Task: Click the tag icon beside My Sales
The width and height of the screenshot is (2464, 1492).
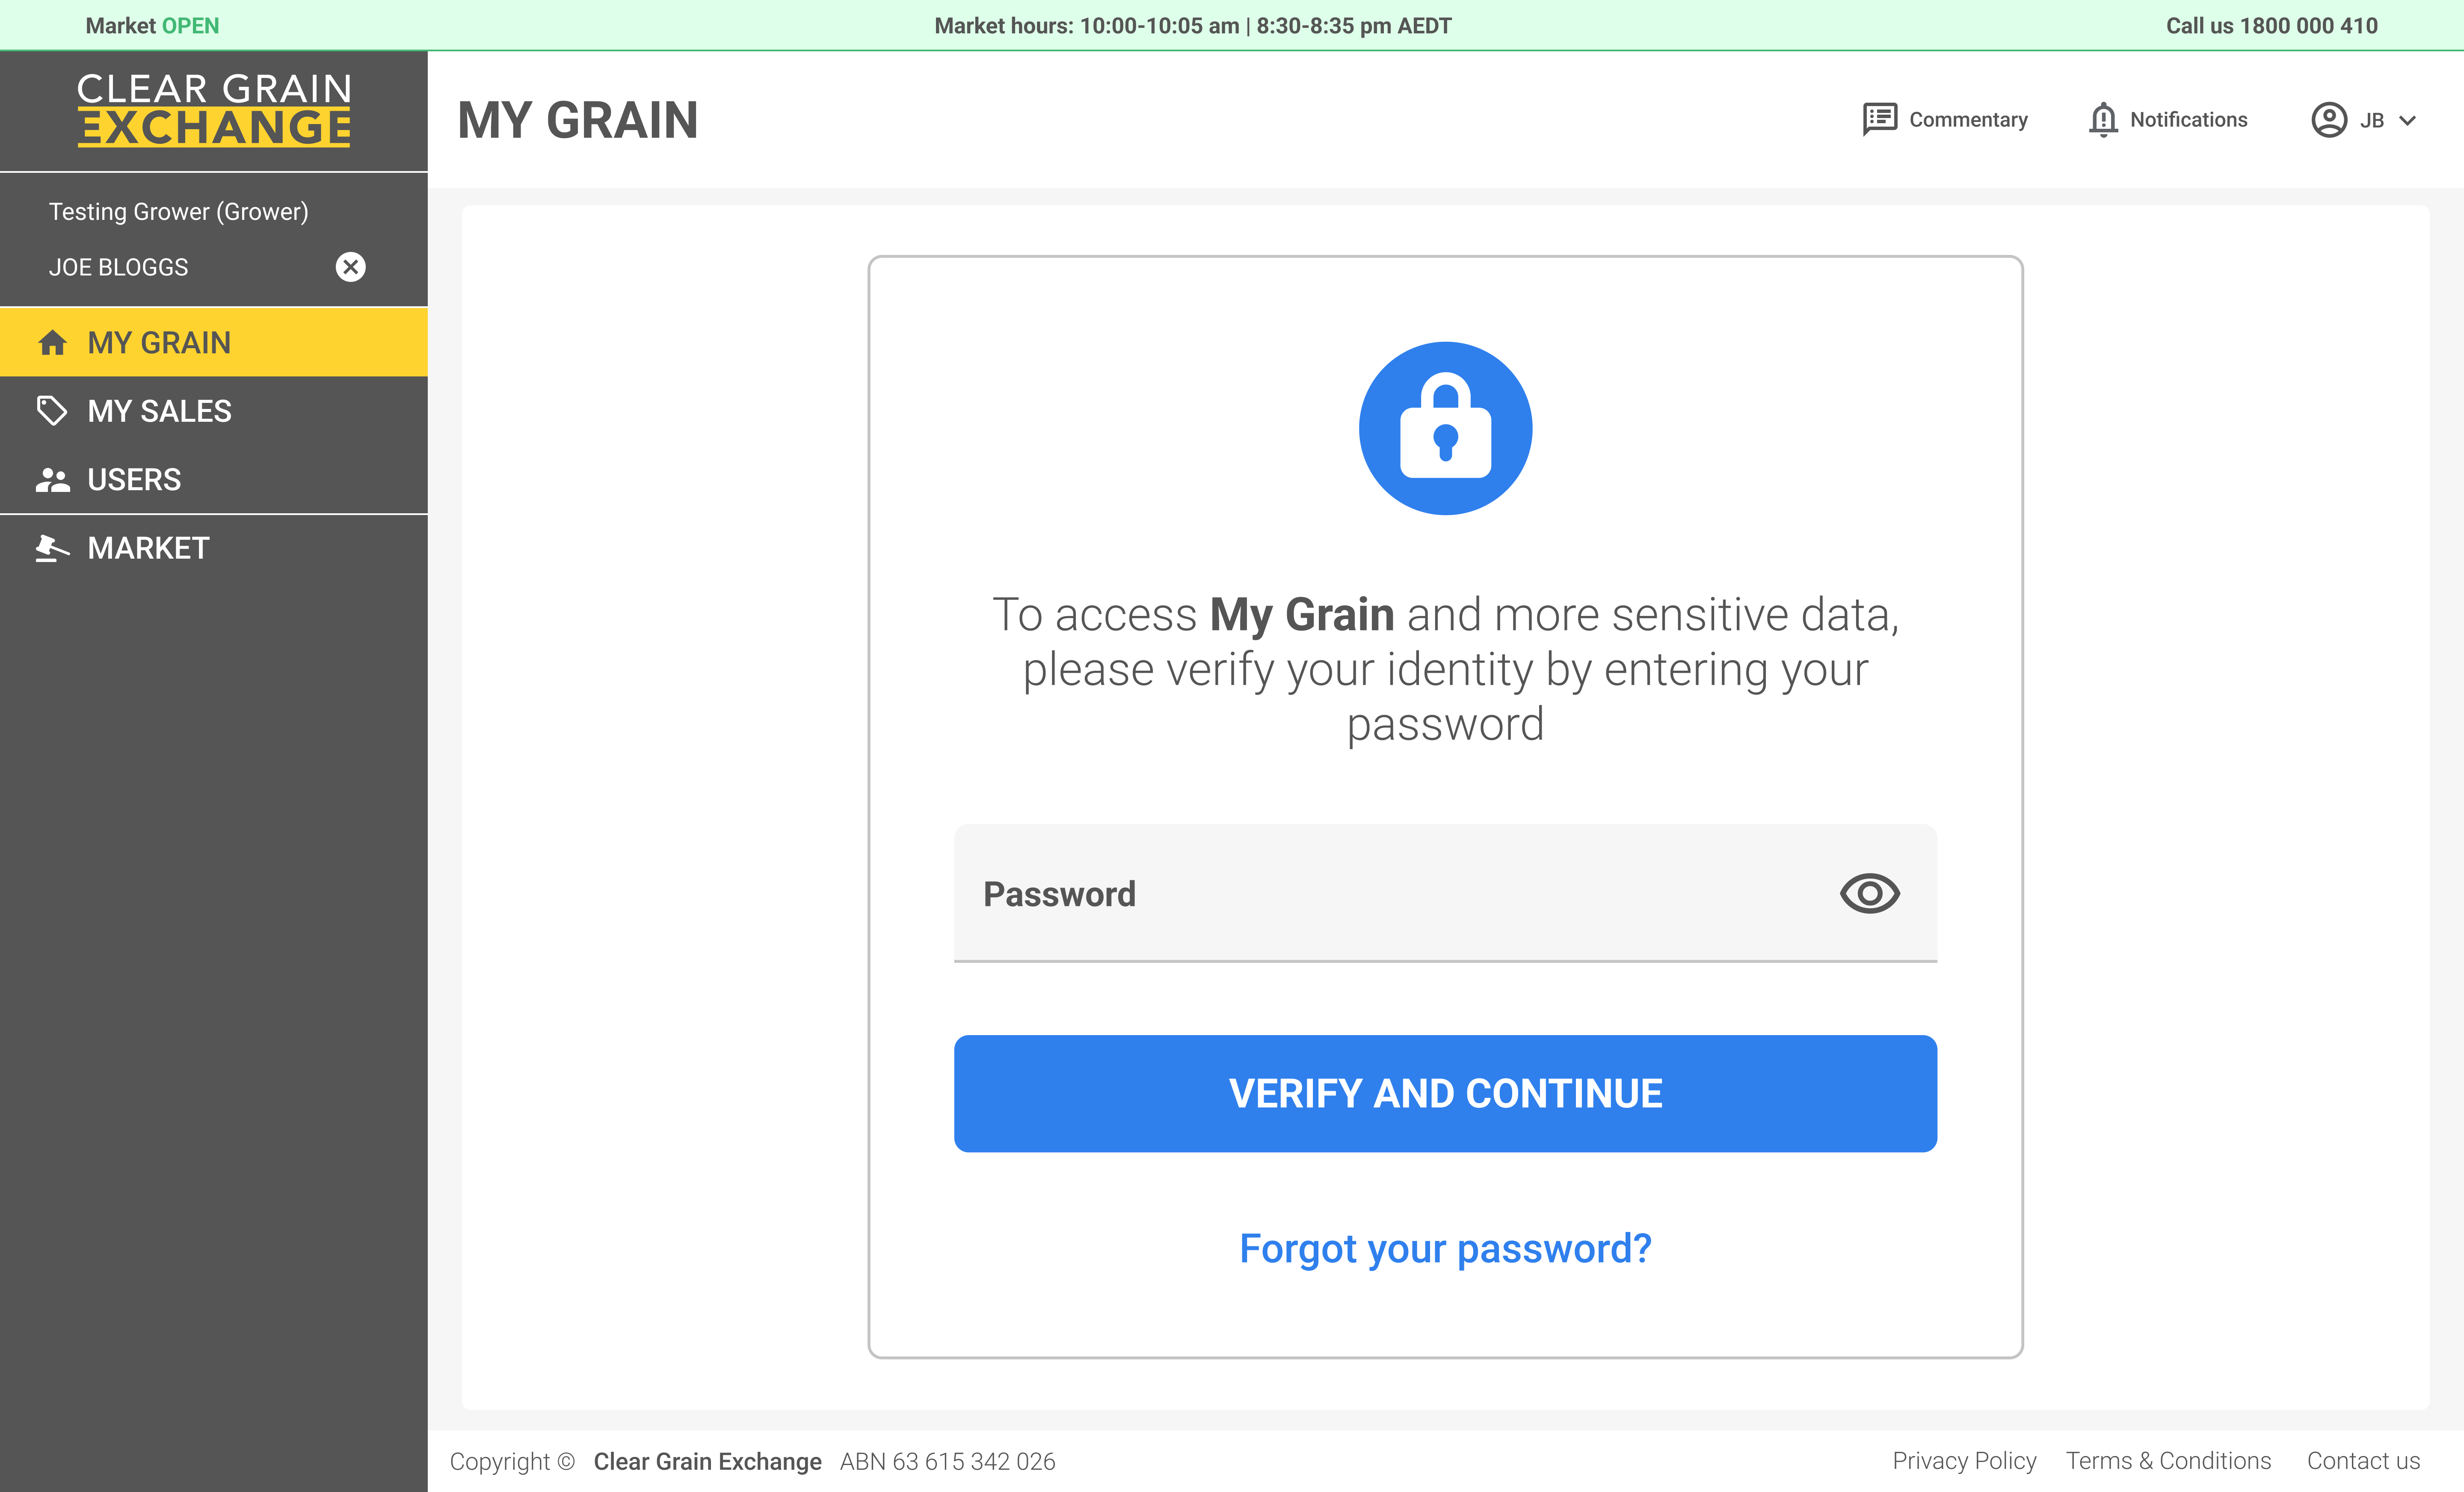Action: tap(52, 411)
